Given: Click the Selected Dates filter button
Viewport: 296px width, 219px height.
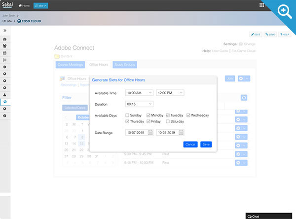Looking at the screenshot, I should pos(75,108).
